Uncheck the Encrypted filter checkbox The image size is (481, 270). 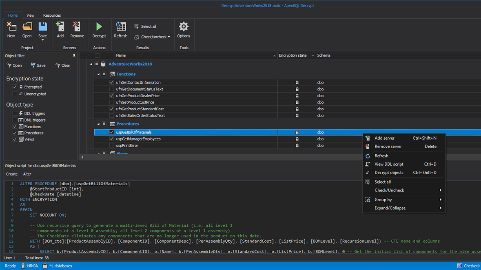pyautogui.click(x=15, y=87)
